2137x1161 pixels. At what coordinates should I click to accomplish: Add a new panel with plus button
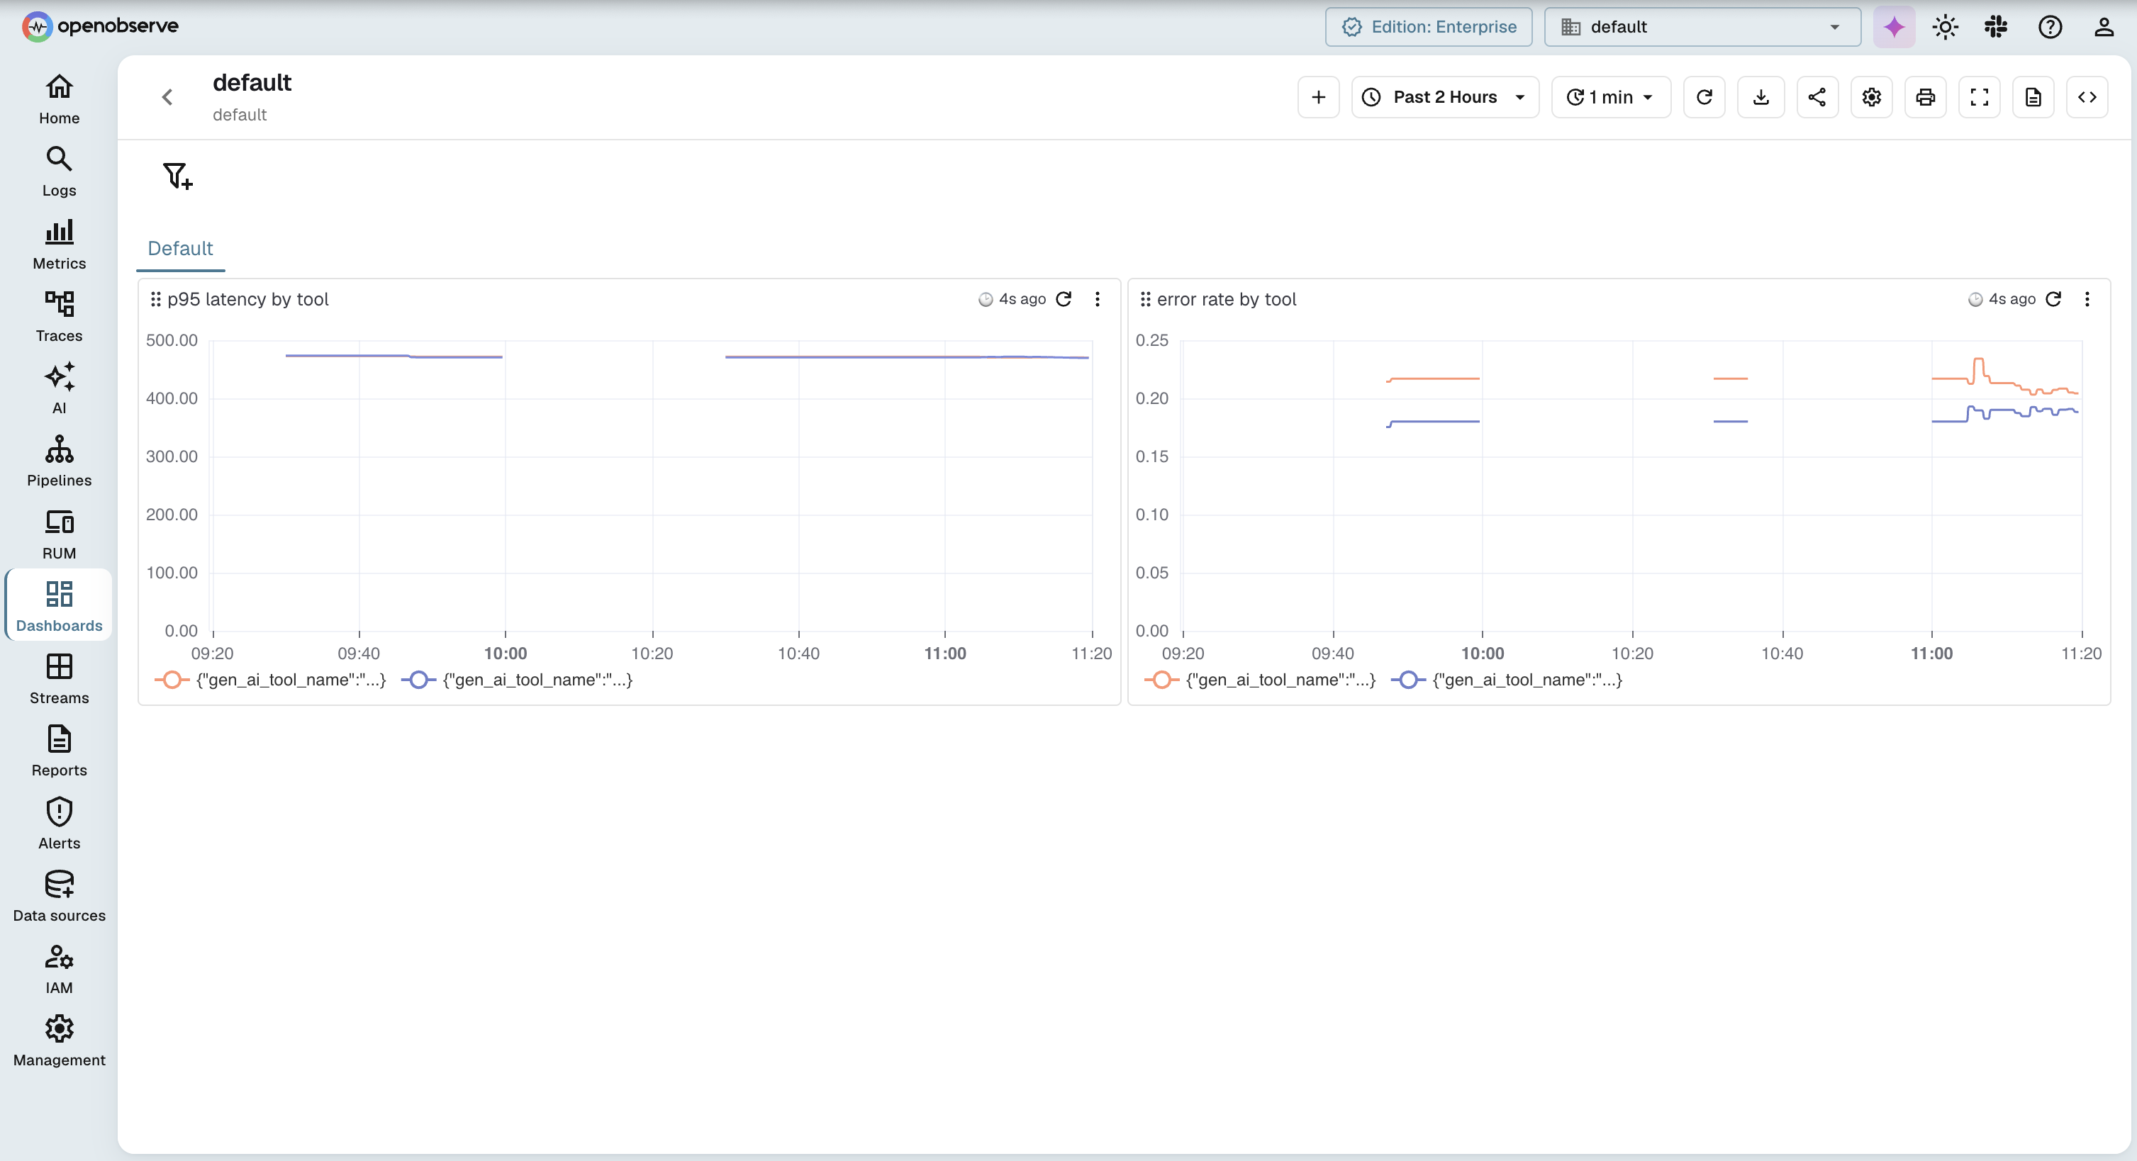point(1318,97)
